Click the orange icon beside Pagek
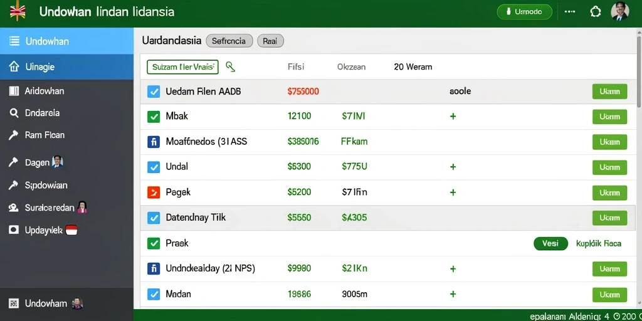Image resolution: width=642 pixels, height=321 pixels. [154, 192]
